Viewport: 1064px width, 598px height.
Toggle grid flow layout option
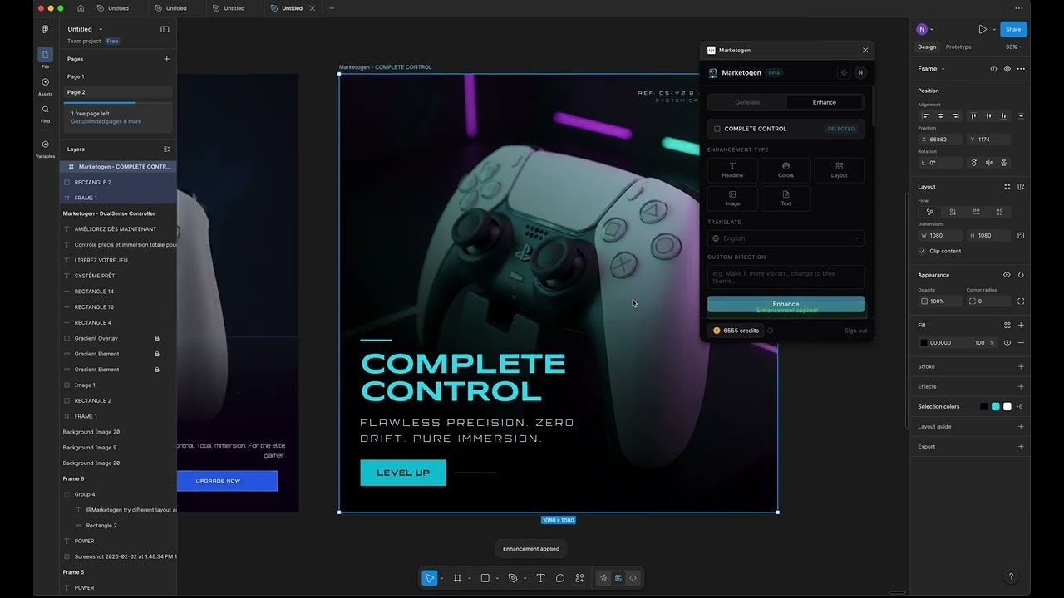pos(999,212)
